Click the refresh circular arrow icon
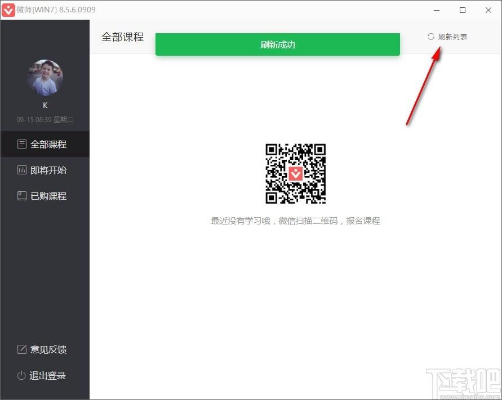The height and width of the screenshot is (400, 502). (431, 37)
